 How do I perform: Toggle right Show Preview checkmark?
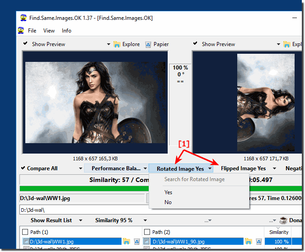pos(195,43)
